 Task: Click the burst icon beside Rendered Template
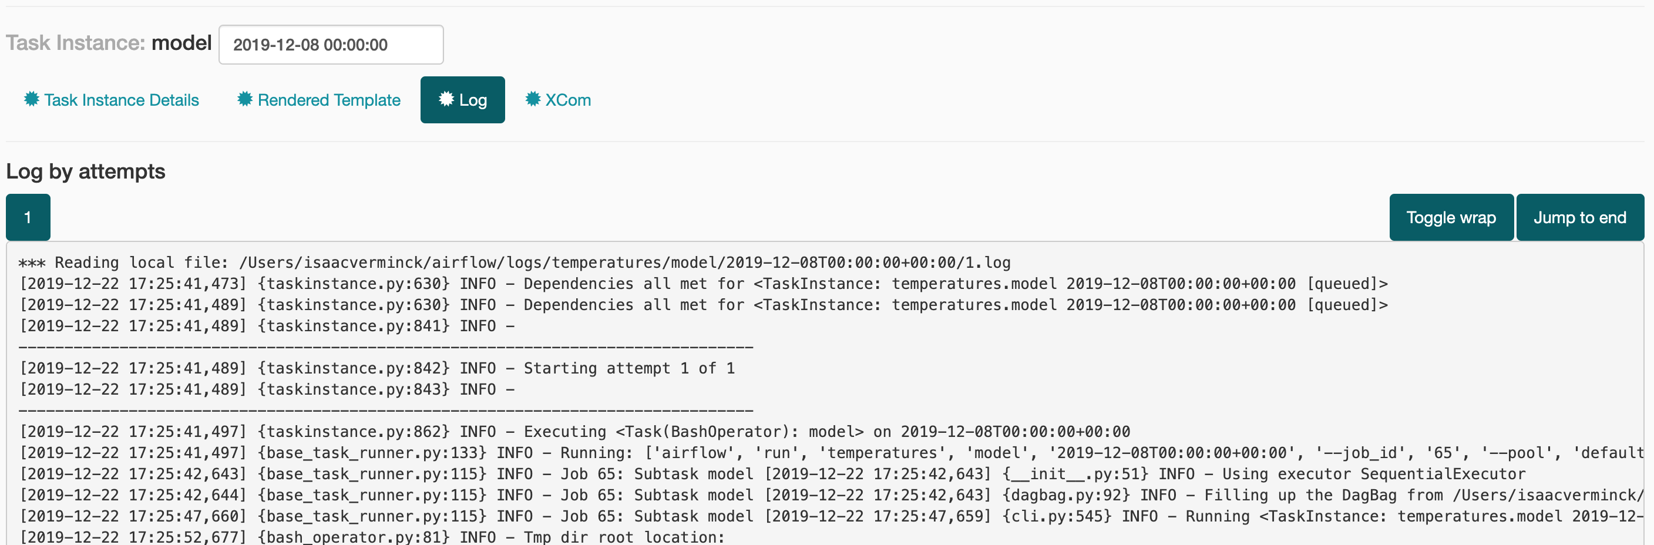(x=244, y=99)
